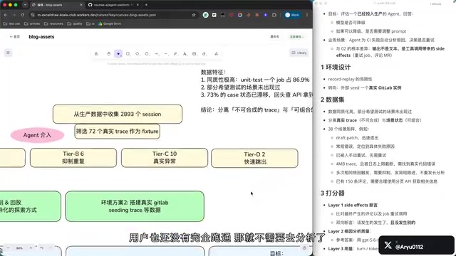456x256 pixels.
Task: Open the Library panel
Action: click(x=299, y=53)
